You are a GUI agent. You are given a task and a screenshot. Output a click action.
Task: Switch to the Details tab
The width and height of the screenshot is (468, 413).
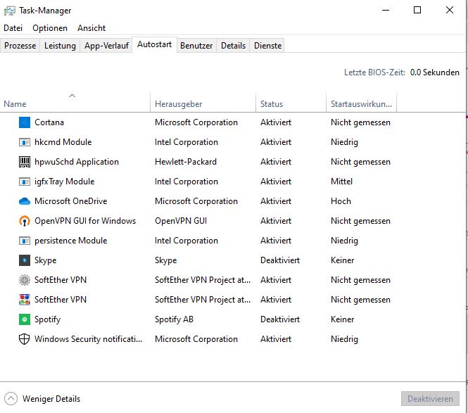[234, 46]
